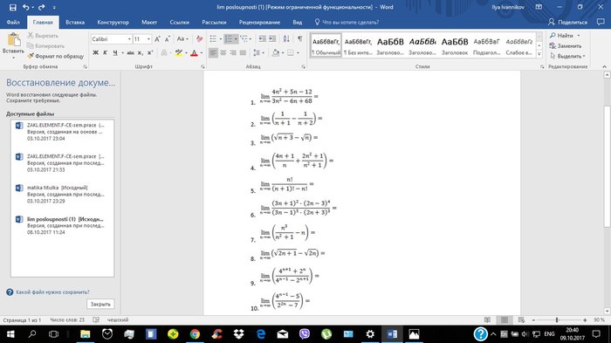
Task: Open Google Chrome from the taskbar
Action: click(x=195, y=334)
